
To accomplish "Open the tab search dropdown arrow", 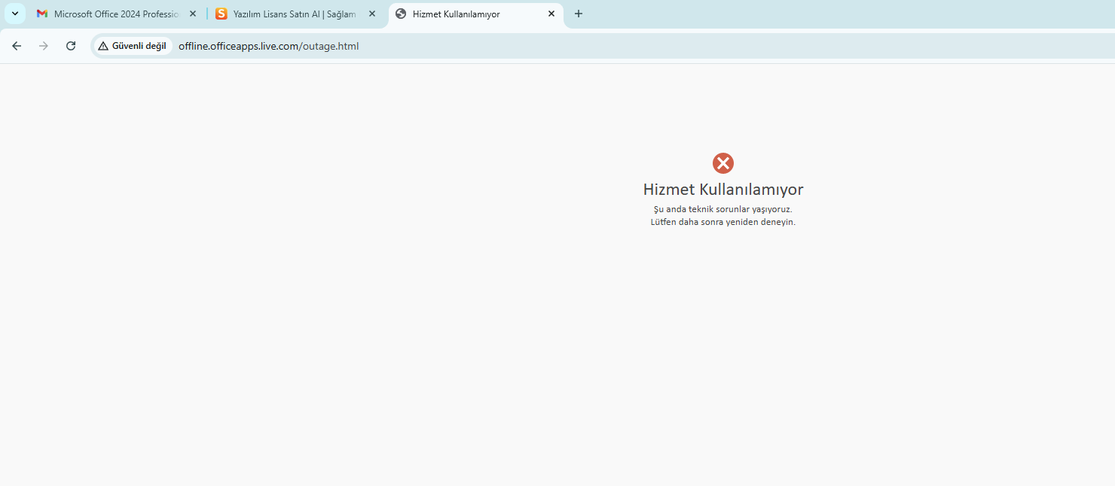I will (14, 14).
